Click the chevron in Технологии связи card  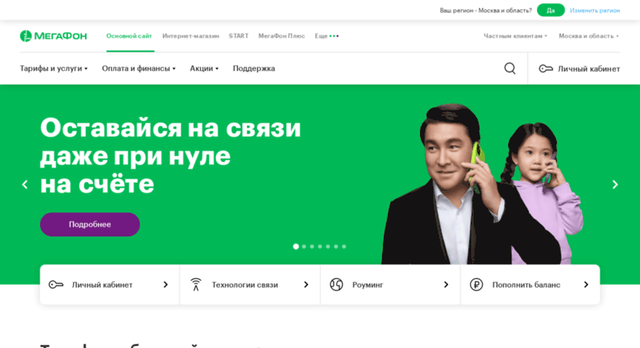coord(306,285)
